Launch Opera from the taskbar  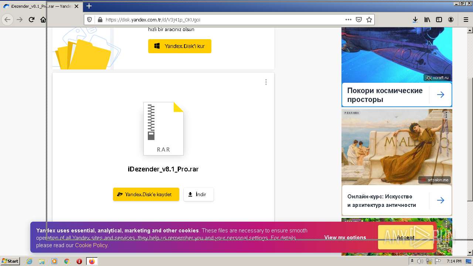coord(79,261)
